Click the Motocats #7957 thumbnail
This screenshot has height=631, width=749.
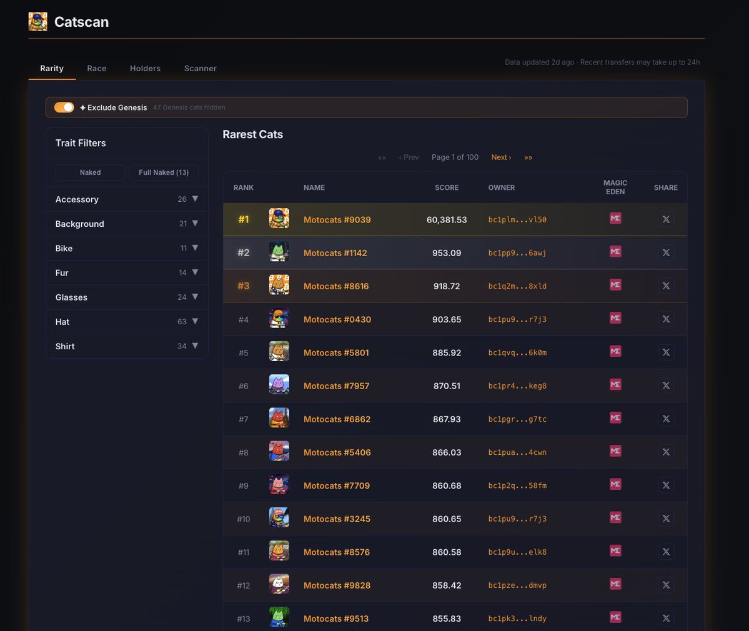[279, 384]
